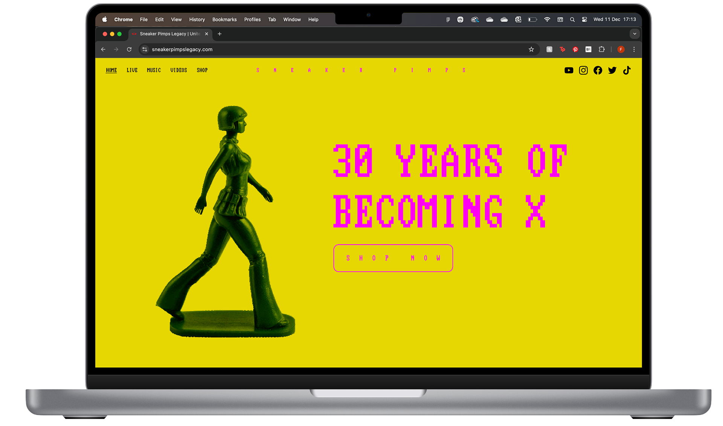Go back to the previous page
Viewport: 723px width, 426px height.
tap(103, 49)
